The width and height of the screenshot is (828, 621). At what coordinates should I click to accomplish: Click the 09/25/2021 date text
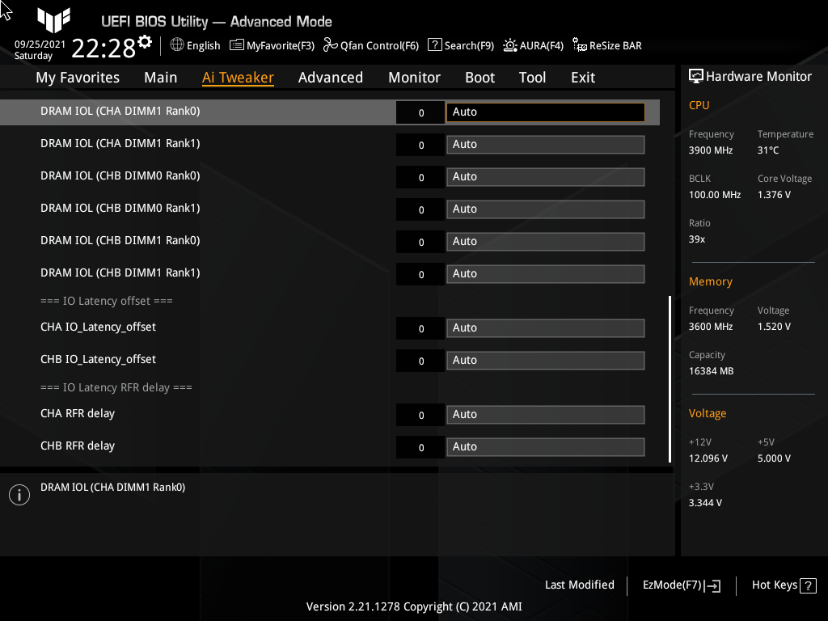pos(40,44)
